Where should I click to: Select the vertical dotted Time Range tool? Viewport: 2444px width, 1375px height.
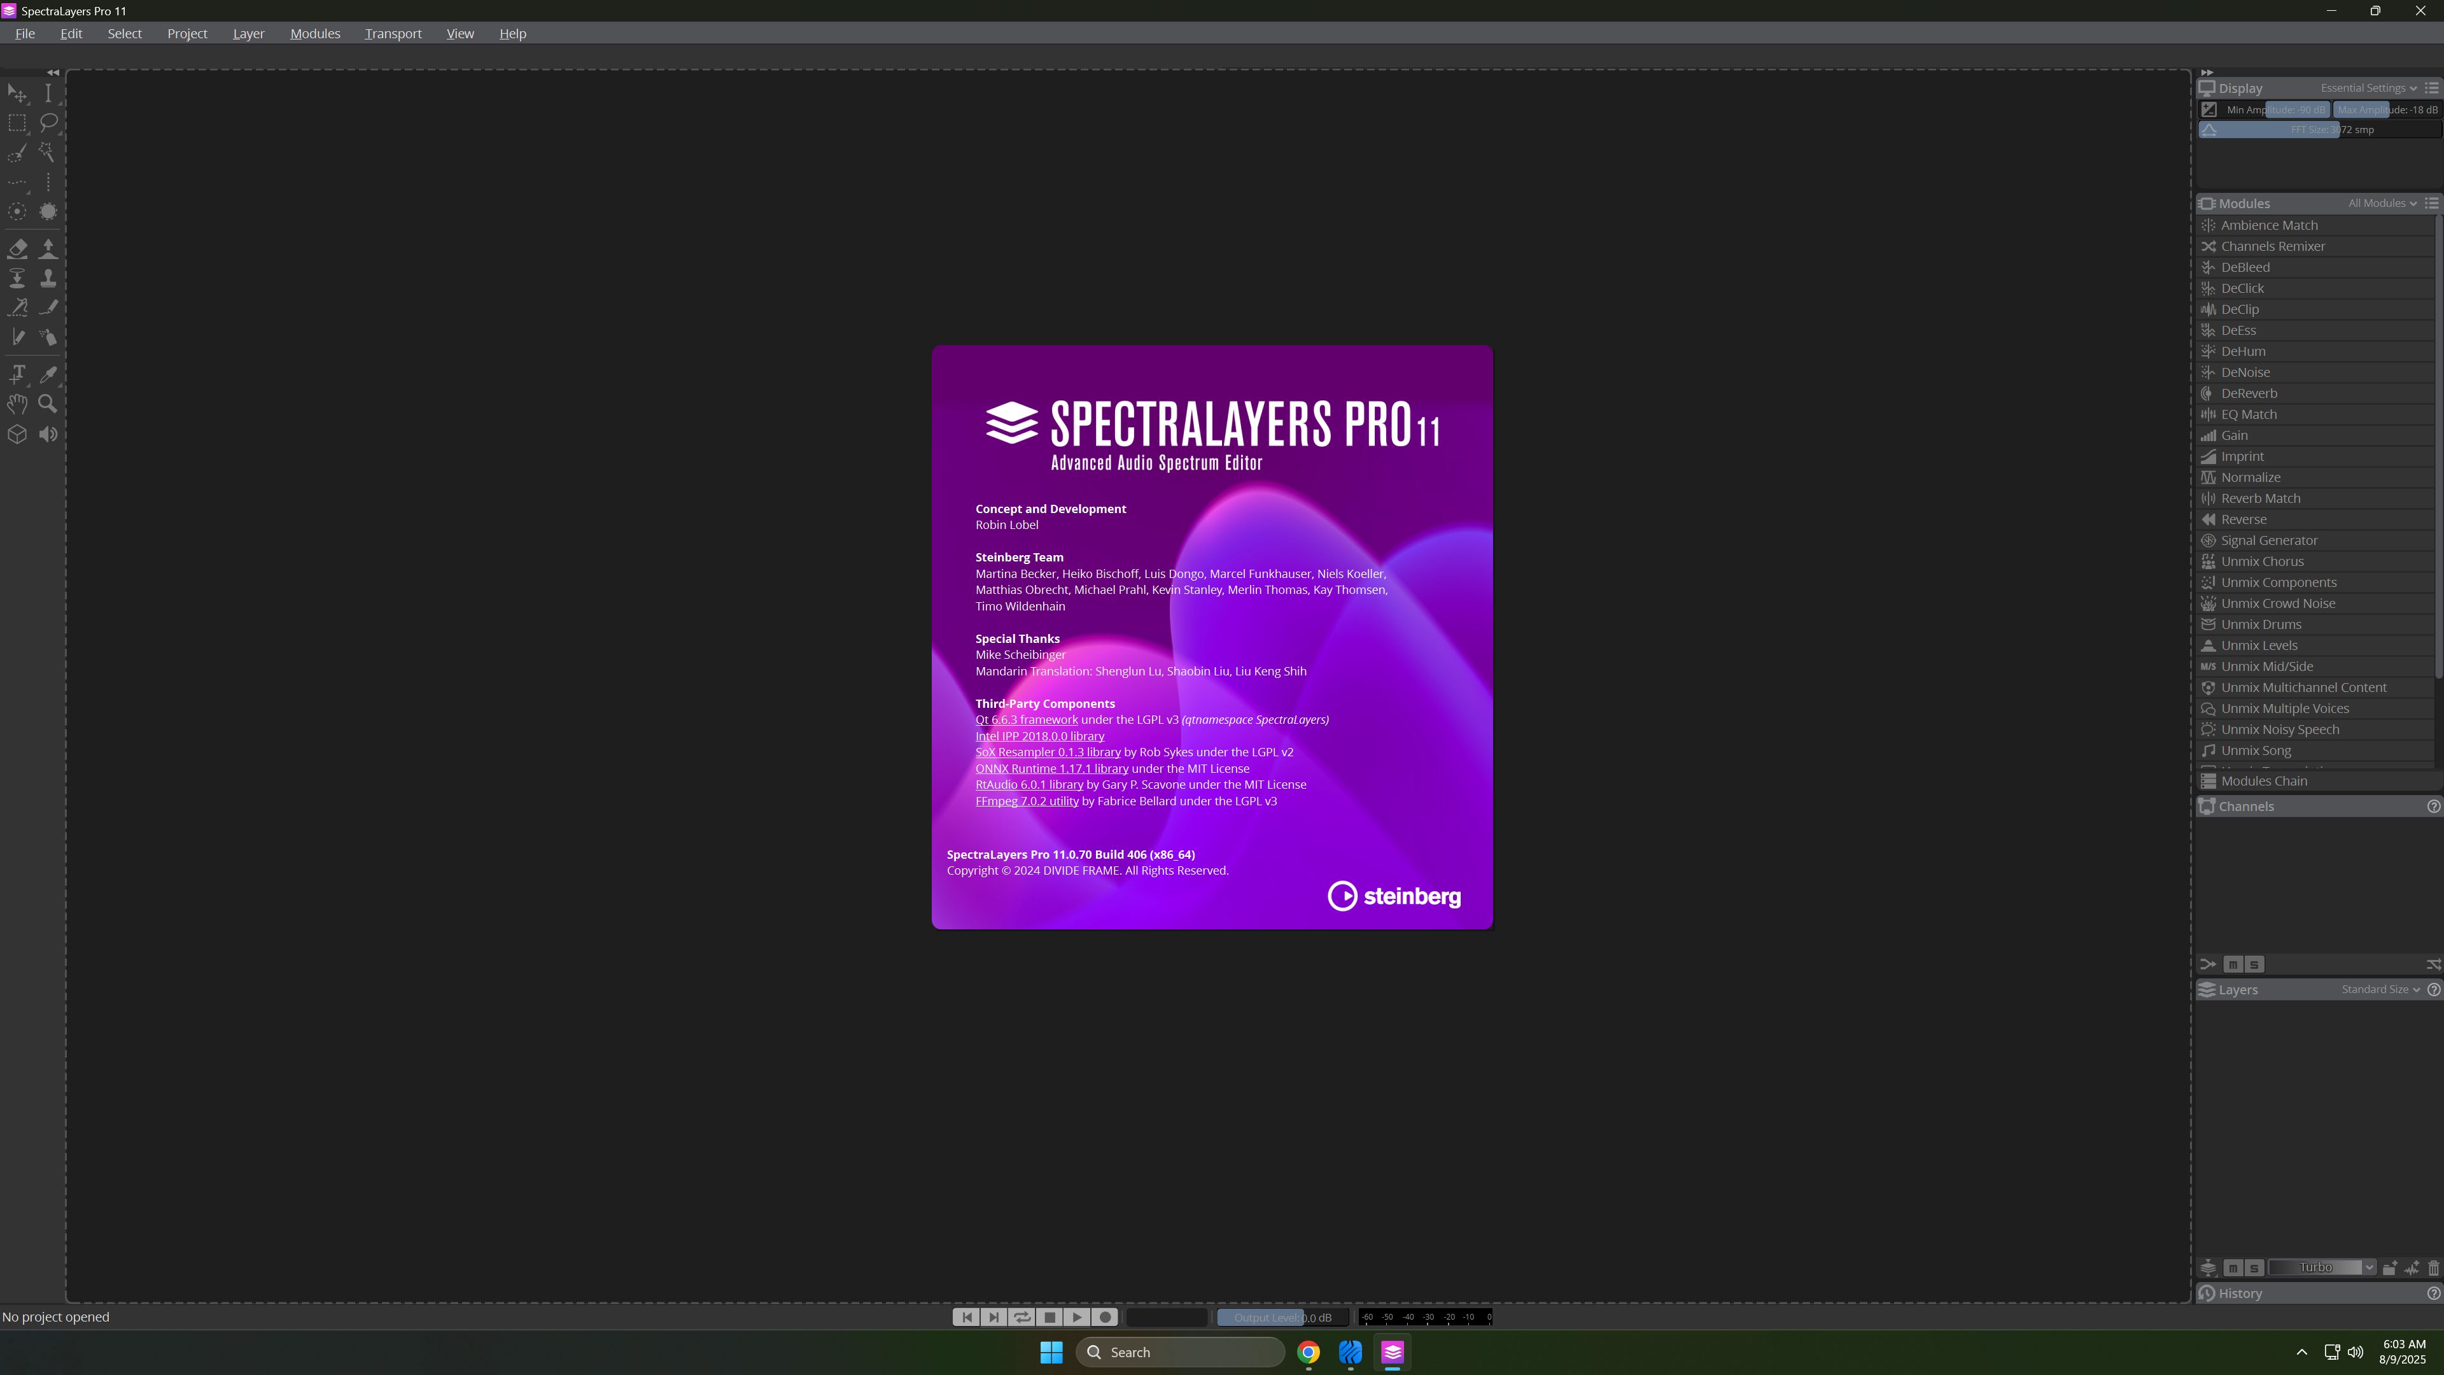tap(48, 182)
